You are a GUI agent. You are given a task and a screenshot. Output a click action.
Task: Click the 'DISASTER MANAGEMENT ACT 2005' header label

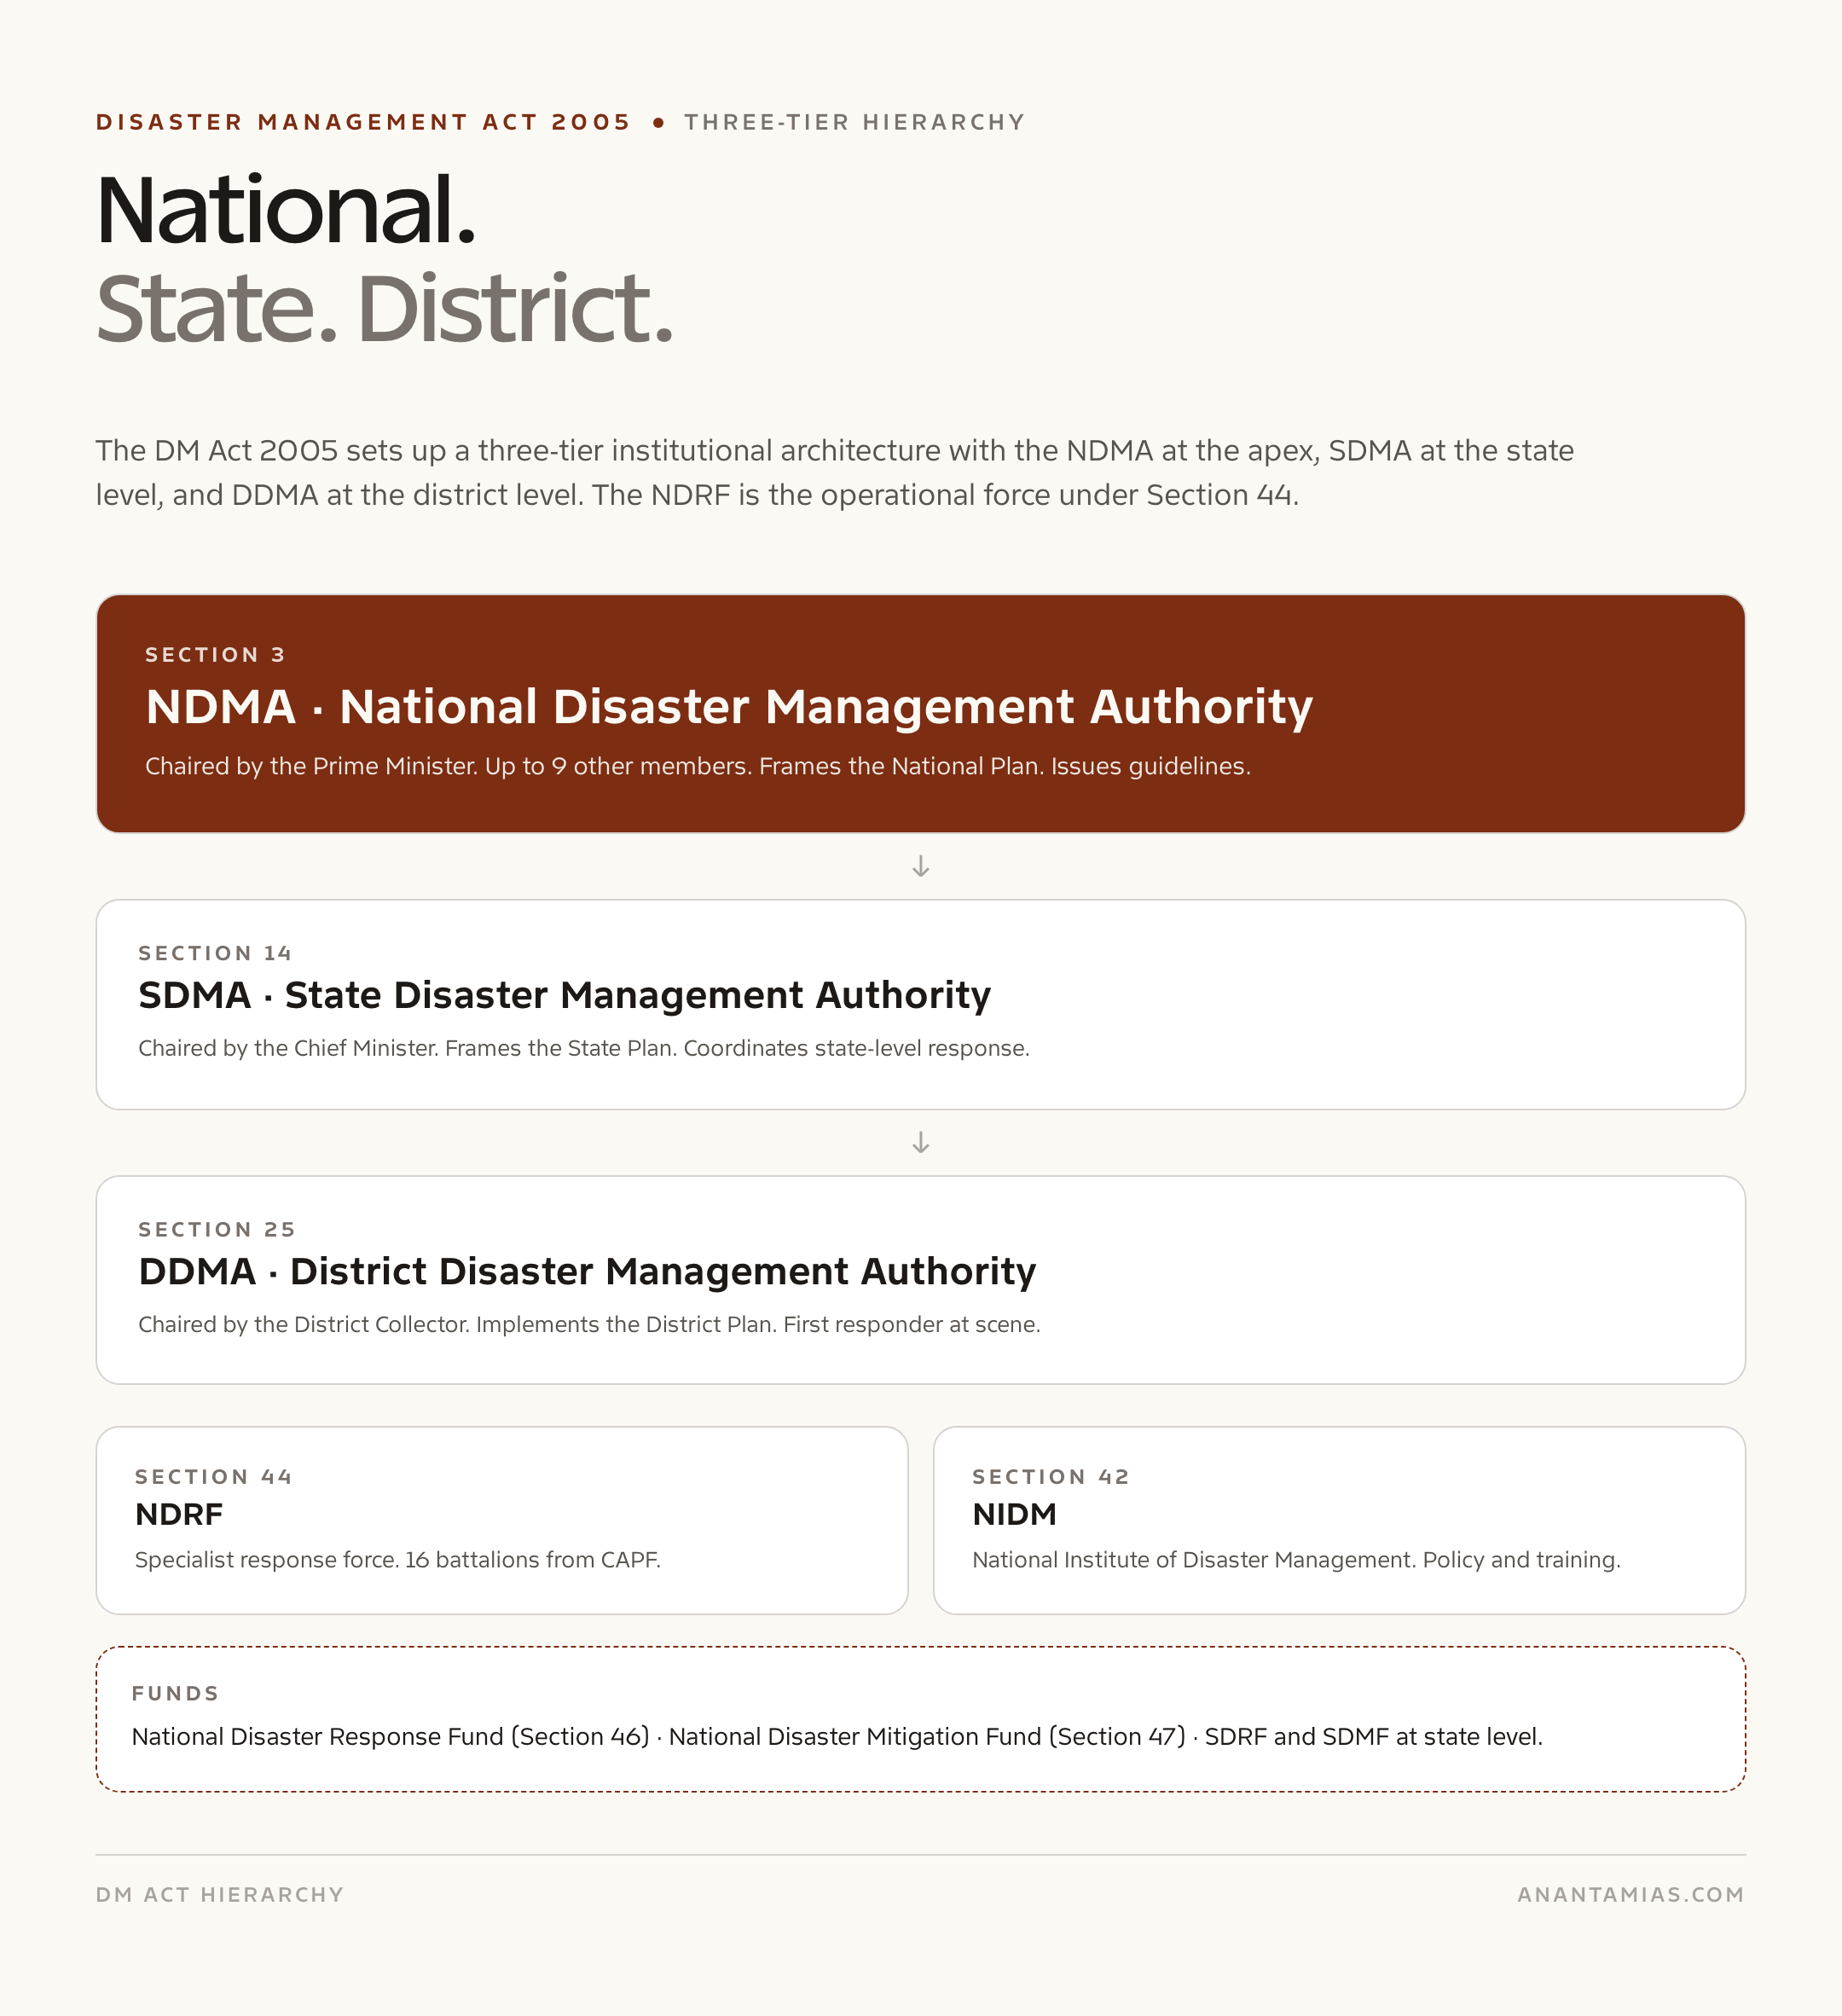click(x=363, y=122)
